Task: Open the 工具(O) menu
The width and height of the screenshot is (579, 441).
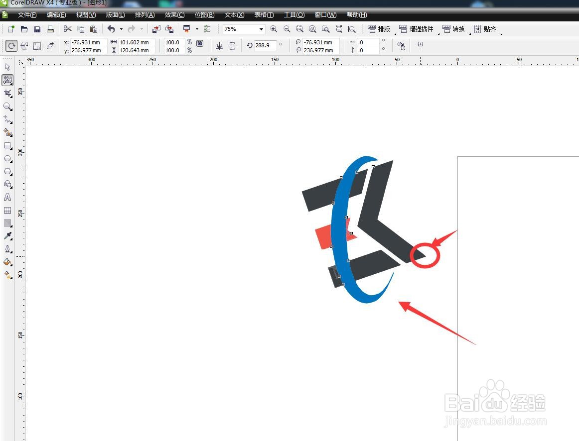Action: point(294,15)
